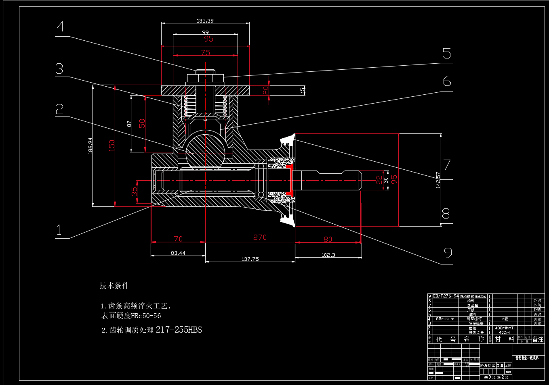Click the 102,3 dimension value

[x=328, y=255]
